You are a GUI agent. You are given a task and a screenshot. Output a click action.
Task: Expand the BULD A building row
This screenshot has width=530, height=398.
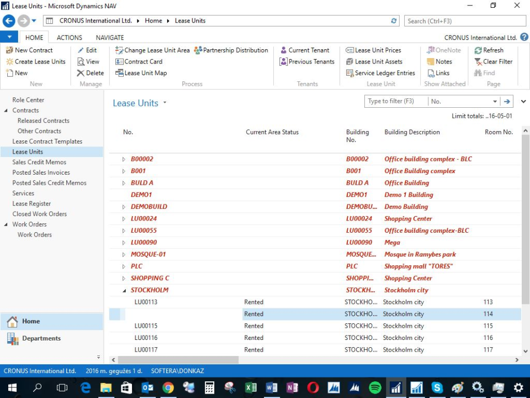[x=124, y=183]
